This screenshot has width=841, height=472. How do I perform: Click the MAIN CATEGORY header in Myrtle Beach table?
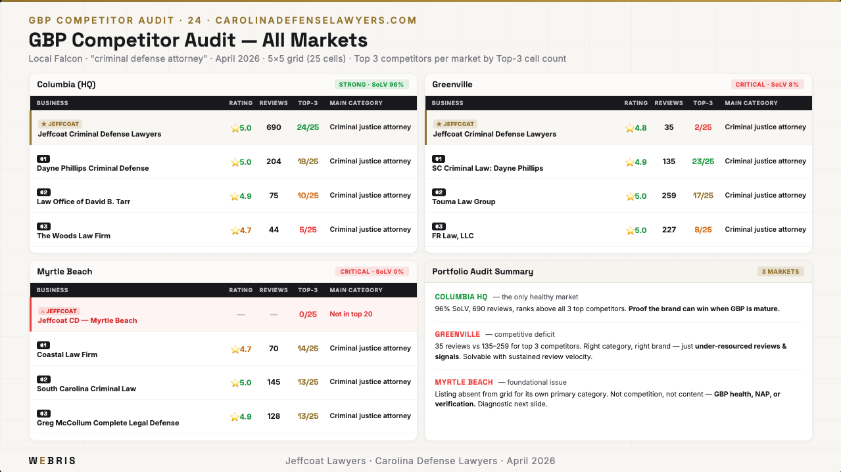pos(356,290)
